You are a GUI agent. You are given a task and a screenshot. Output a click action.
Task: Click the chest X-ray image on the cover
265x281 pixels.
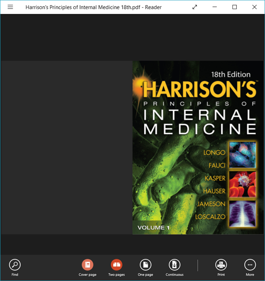click(242, 214)
